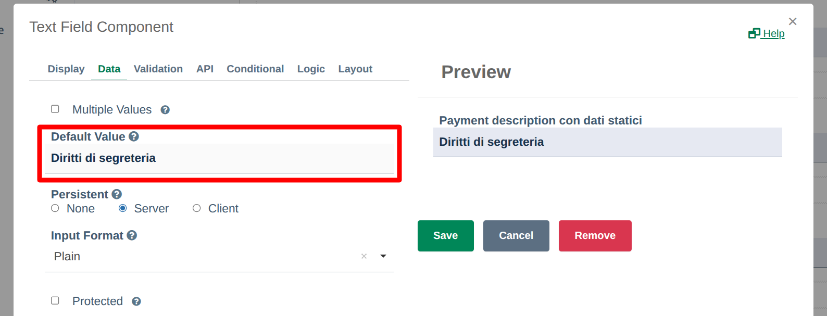Click the green Save button
827x316 pixels.
(446, 236)
